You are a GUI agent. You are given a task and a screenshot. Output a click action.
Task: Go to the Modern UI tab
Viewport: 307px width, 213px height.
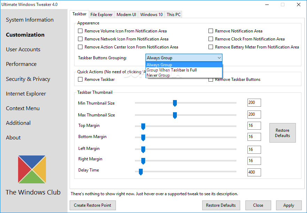[126, 15]
